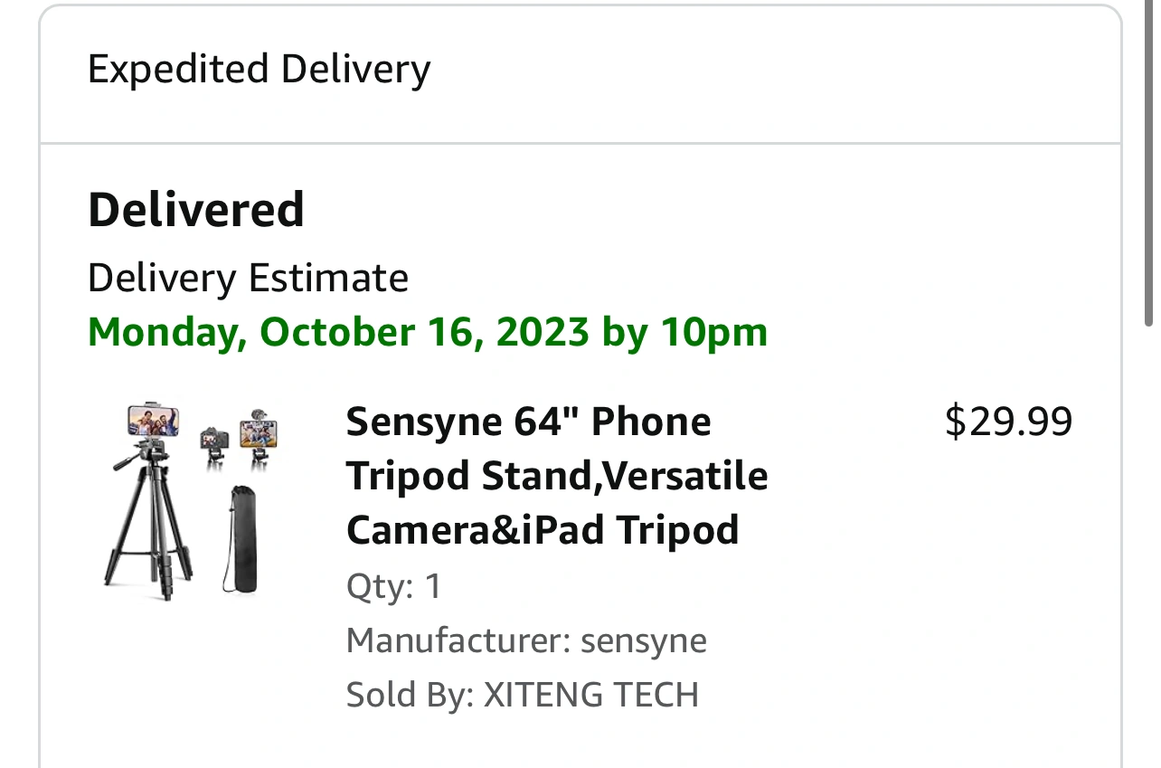The image size is (1161, 768).
Task: Click the black carrying bag in the product photo
Action: click(x=243, y=543)
